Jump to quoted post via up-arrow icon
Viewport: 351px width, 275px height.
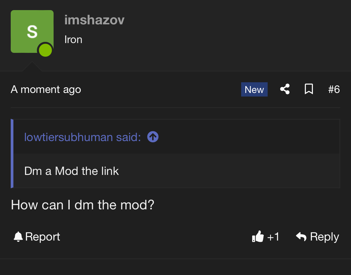tap(153, 137)
